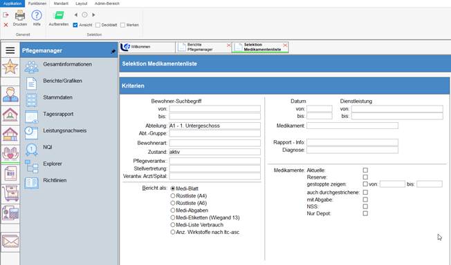Select Medi-Liste Verbrauch option

[x=173, y=225]
